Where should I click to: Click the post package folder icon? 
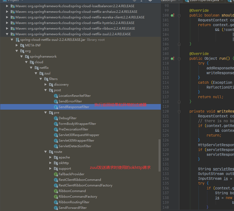[51, 90]
